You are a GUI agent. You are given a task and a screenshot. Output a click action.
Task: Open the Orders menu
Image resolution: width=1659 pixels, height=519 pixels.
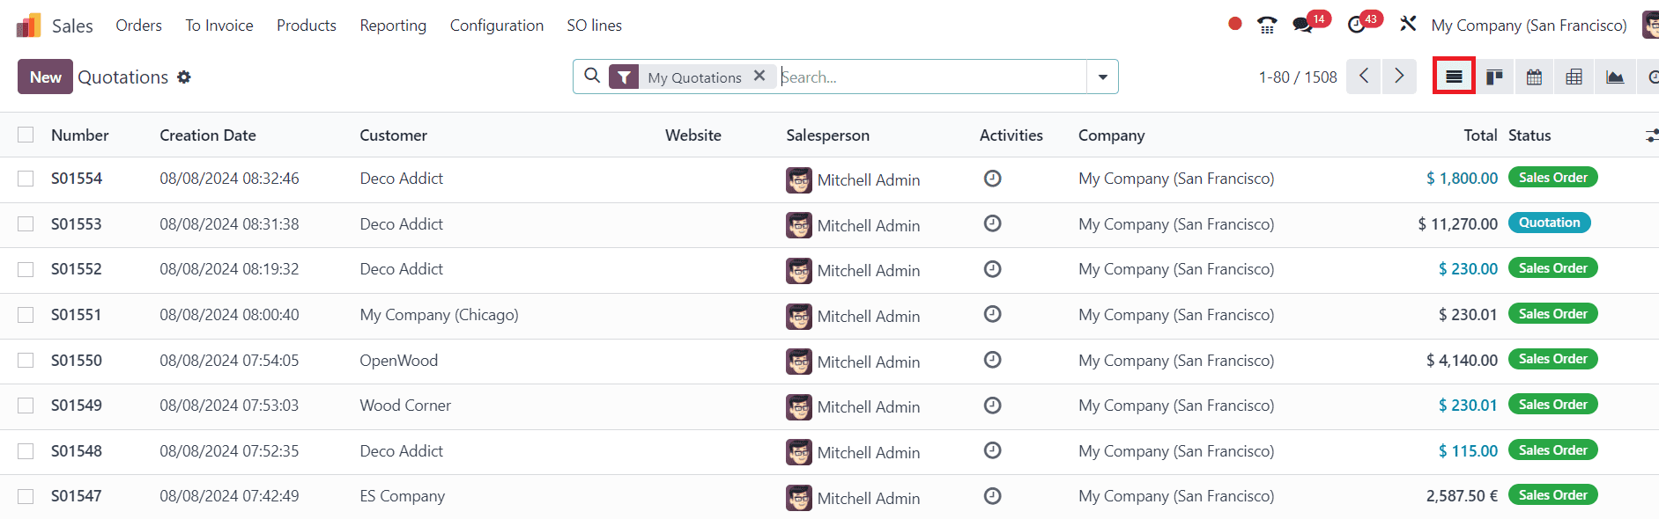(x=138, y=26)
